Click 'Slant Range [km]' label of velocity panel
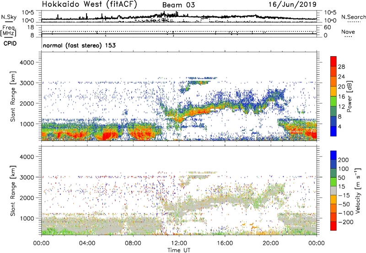The image size is (366, 253). click(13, 191)
